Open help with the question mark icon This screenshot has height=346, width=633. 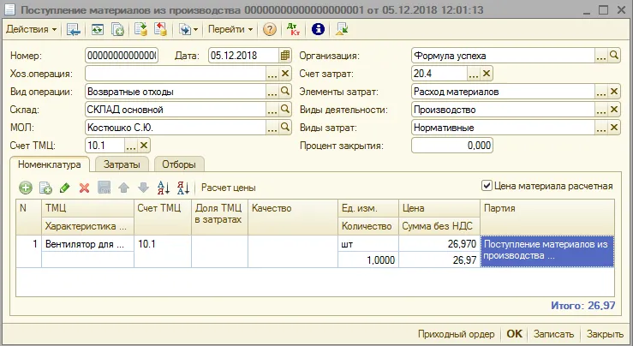tap(269, 29)
